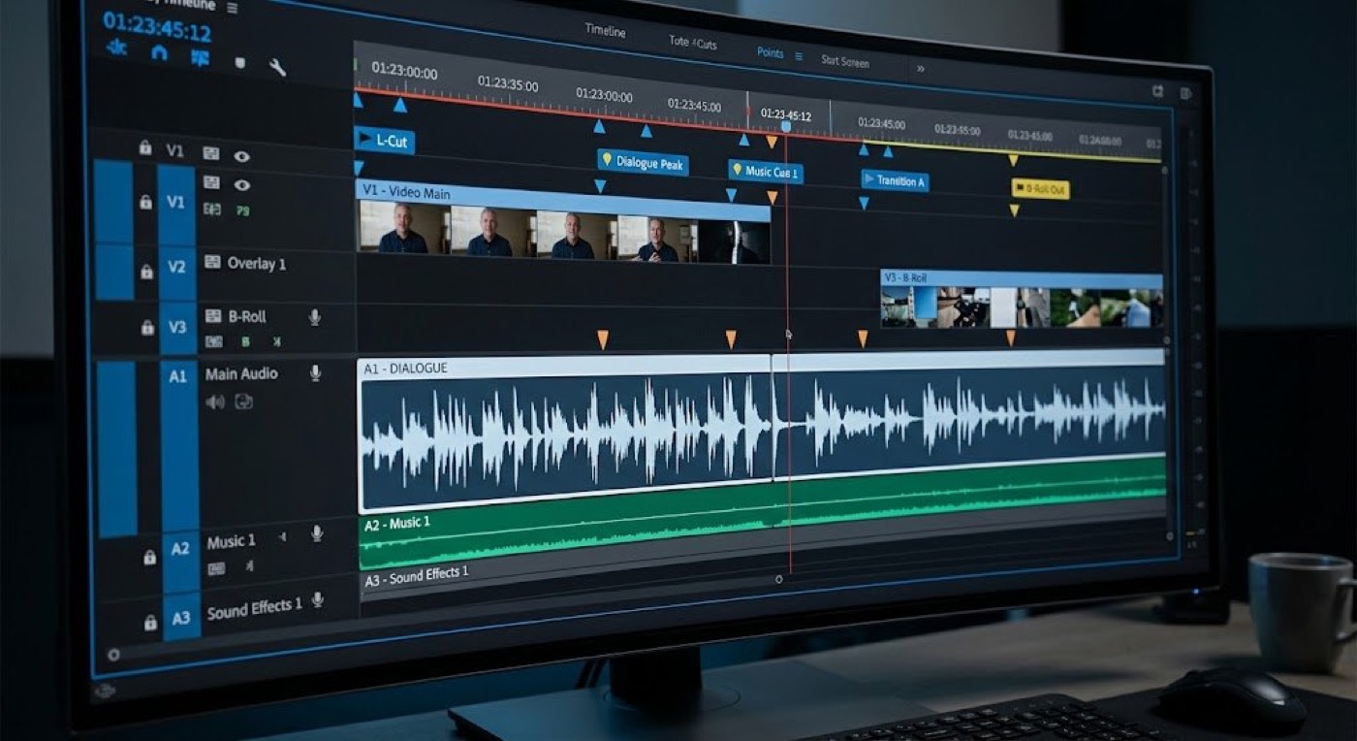The image size is (1357, 741).
Task: Click the L-Cut marker label
Action: 385,141
